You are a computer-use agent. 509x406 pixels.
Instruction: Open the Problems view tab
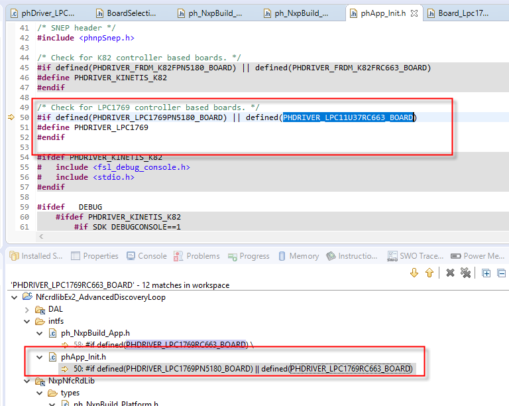tap(196, 256)
